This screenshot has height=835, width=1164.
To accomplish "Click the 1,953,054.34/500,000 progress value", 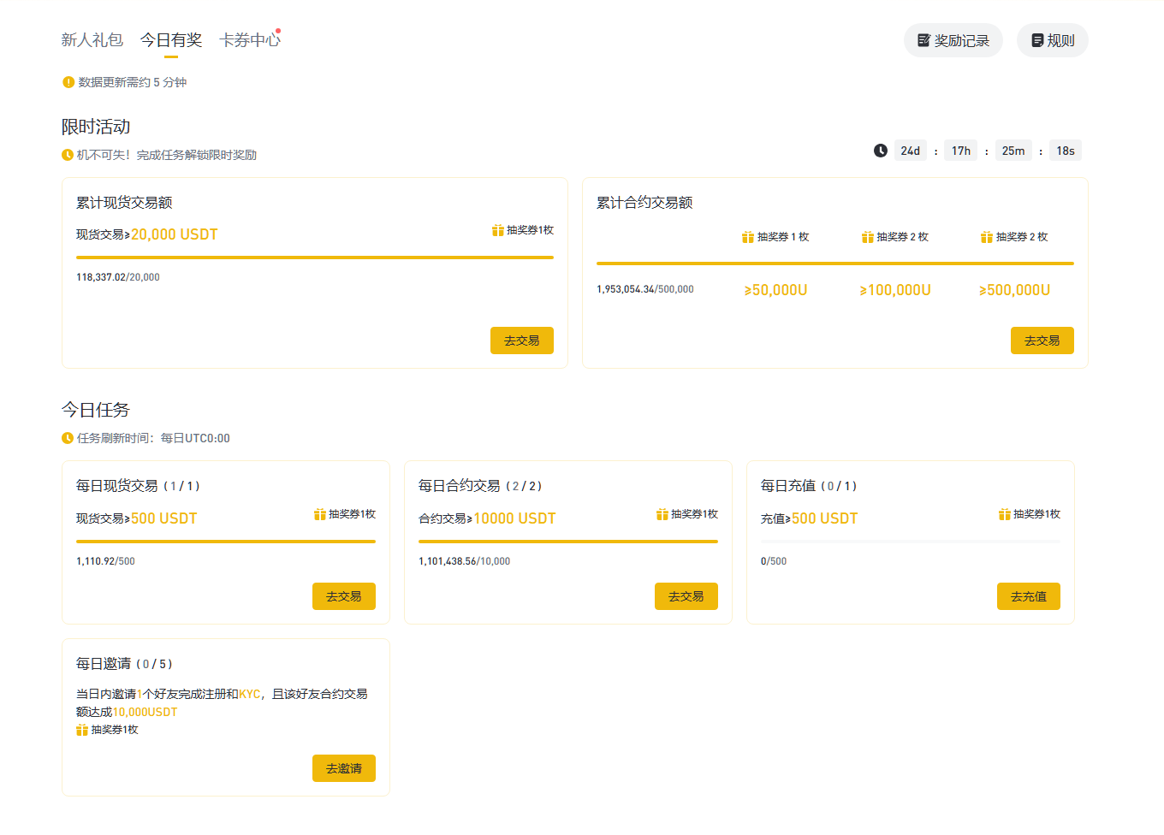I will [645, 289].
